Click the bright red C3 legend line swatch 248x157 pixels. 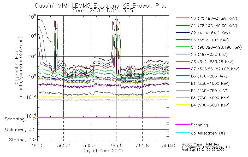pos(182,40)
